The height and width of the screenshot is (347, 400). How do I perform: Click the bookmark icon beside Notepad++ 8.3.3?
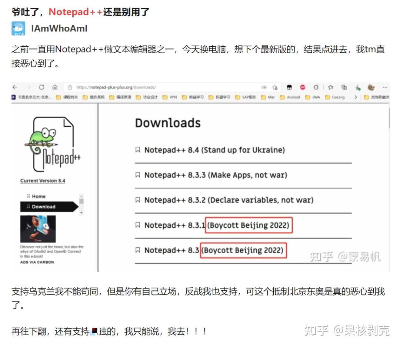point(138,175)
